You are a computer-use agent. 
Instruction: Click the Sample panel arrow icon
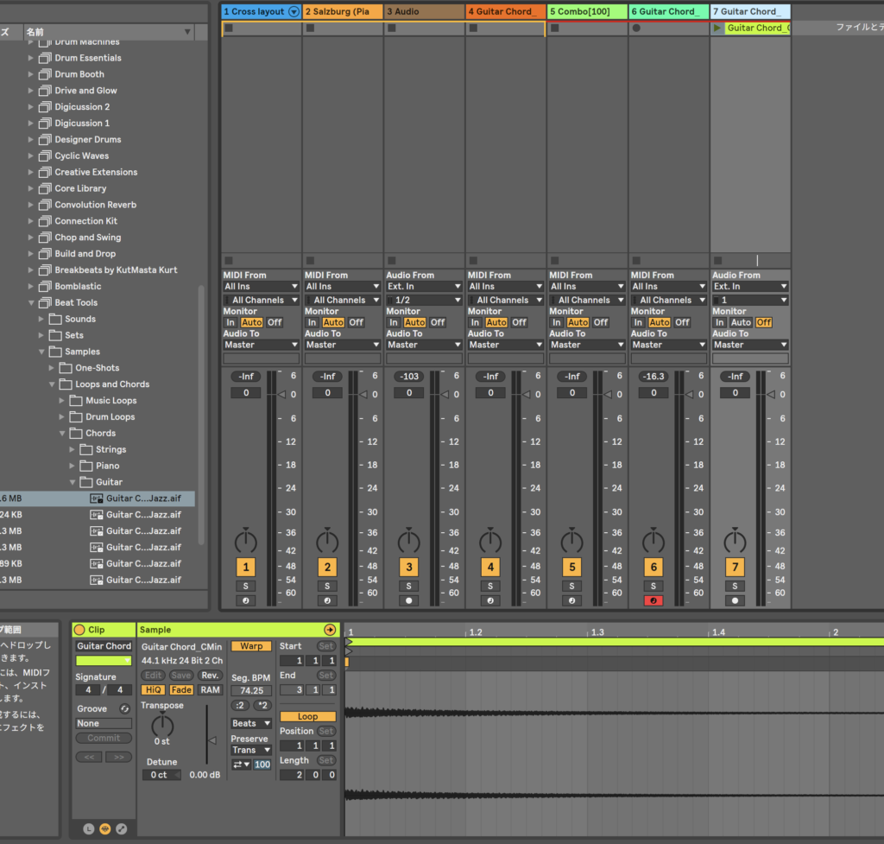330,630
